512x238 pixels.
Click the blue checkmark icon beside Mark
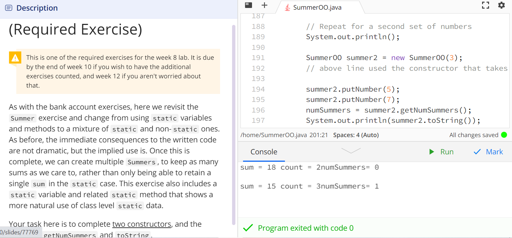pos(477,152)
